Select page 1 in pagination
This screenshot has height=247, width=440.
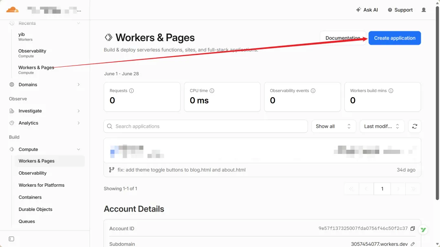382,189
